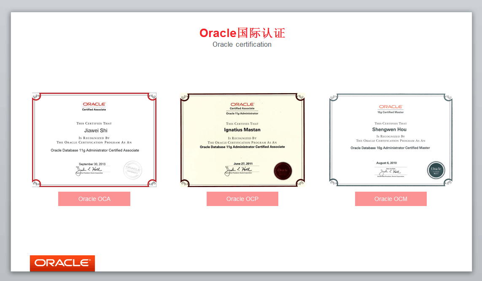Click the ORACLE logo on the Shengwen Hou certificate
The image size is (482, 281).
(x=390, y=107)
